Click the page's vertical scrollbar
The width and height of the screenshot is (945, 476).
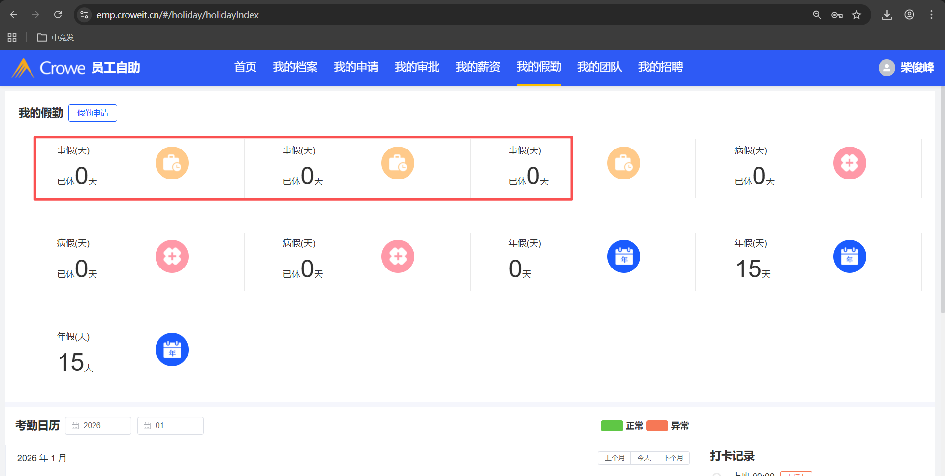[x=942, y=199]
